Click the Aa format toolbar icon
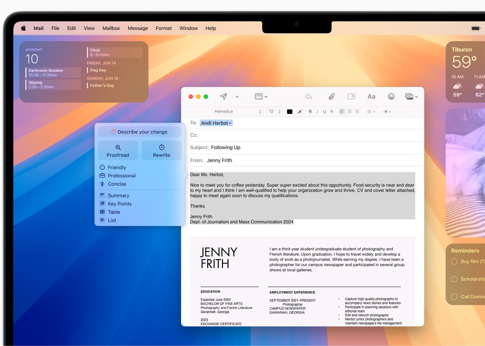Image resolution: width=485 pixels, height=346 pixels. tap(371, 97)
